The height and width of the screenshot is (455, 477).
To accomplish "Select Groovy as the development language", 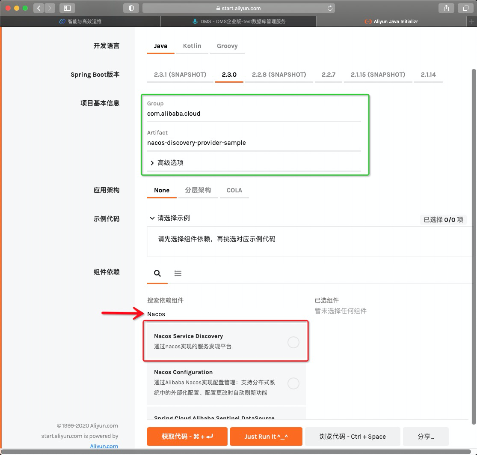I will [227, 46].
